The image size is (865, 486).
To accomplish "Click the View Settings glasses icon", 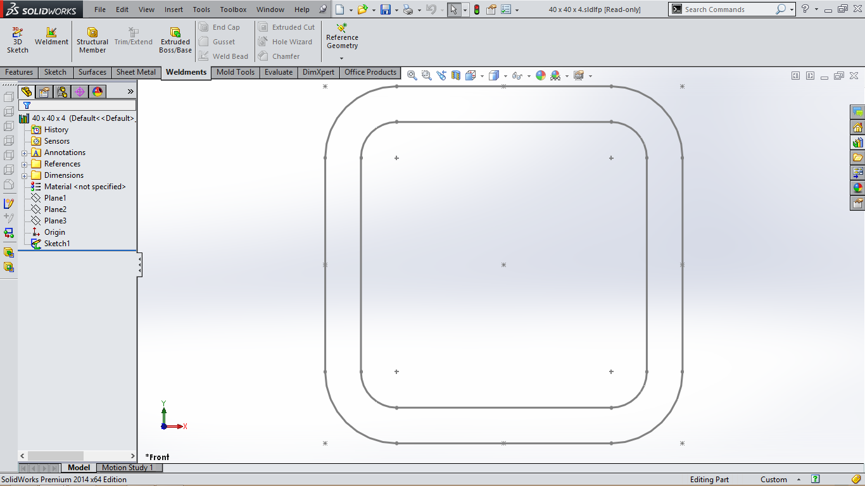I will [519, 75].
